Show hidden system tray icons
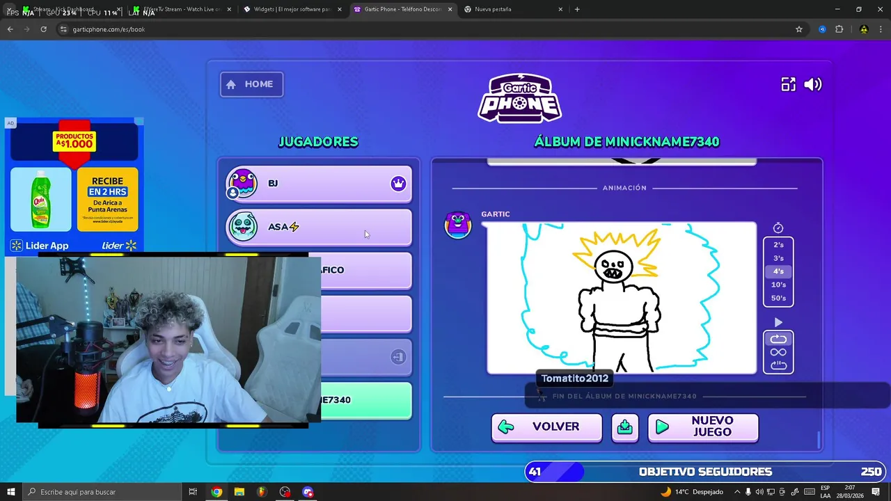This screenshot has width=891, height=501. tap(737, 492)
